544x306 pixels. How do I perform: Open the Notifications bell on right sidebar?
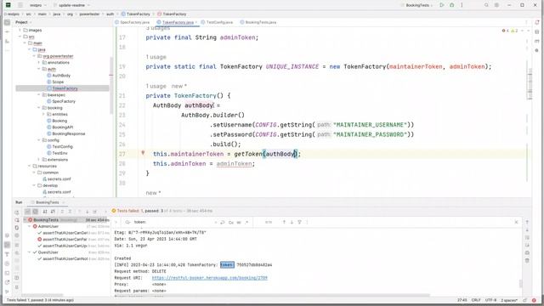point(536,22)
